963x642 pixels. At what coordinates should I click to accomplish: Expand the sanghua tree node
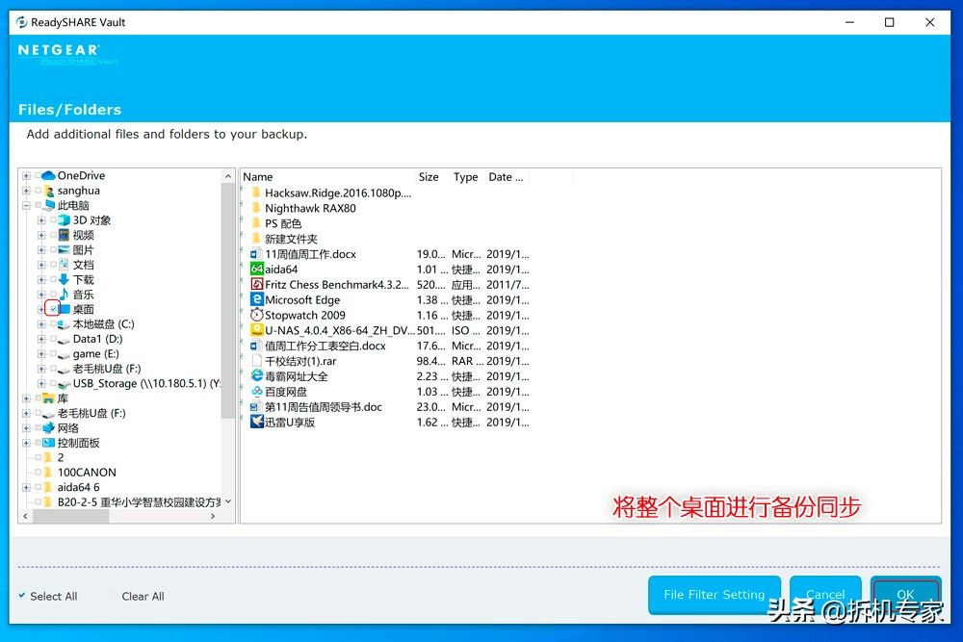26,191
